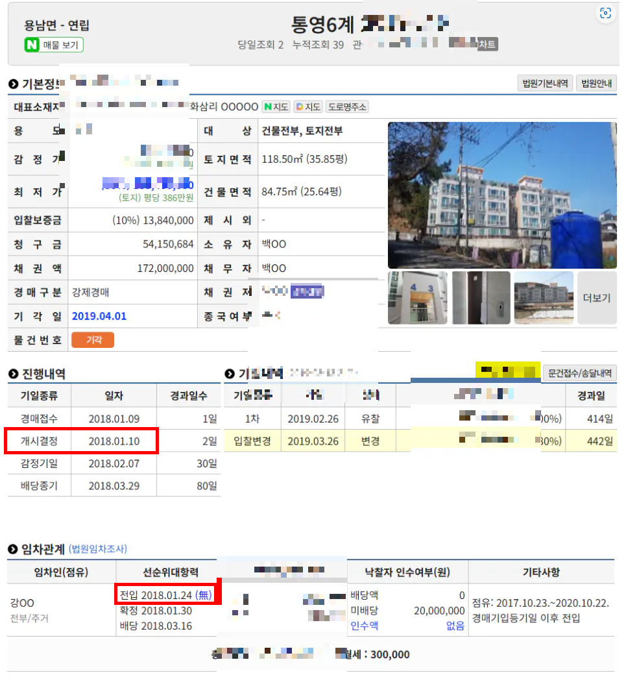Click the 미배당 20,000,000 amount
Screen dimensions: 626x675
[439, 611]
